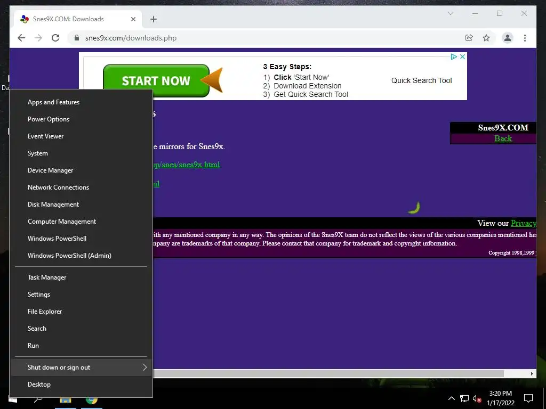Close the ad with the X icon
The image size is (546, 409).
[462, 56]
